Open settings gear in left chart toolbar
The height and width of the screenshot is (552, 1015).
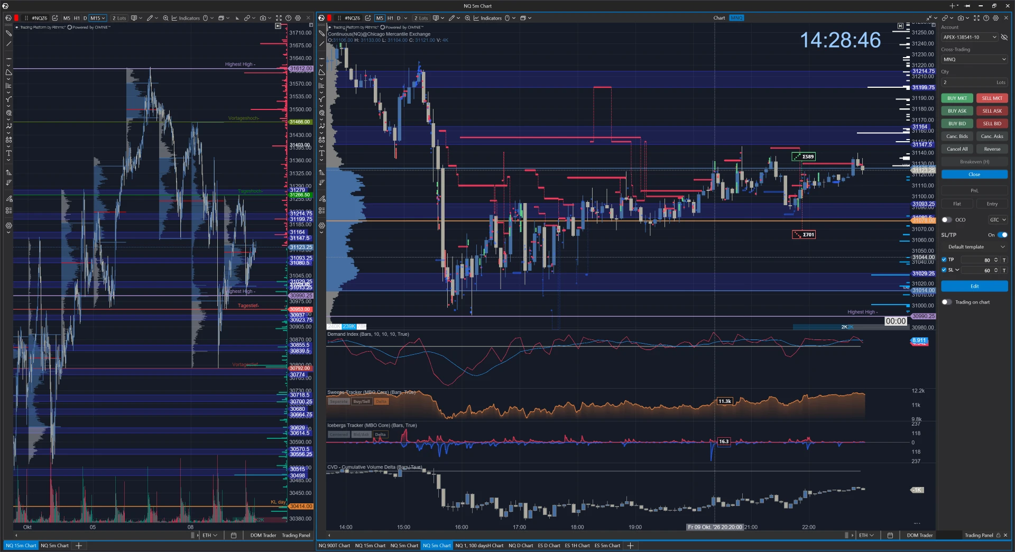tap(298, 18)
